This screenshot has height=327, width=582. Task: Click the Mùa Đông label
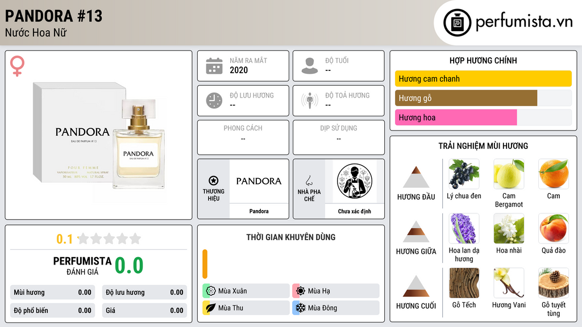point(323,308)
